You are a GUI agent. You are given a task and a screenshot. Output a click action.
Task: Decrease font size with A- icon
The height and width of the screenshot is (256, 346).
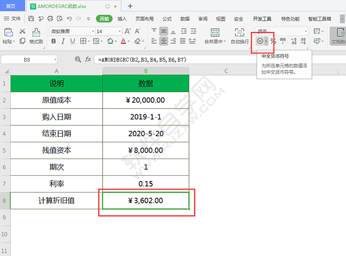click(137, 31)
